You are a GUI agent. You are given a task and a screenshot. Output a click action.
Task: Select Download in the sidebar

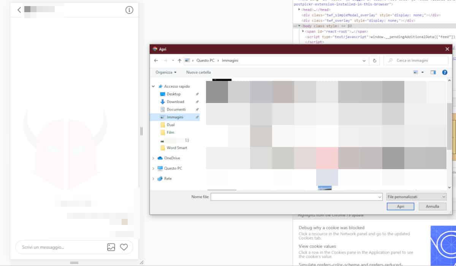(x=175, y=102)
